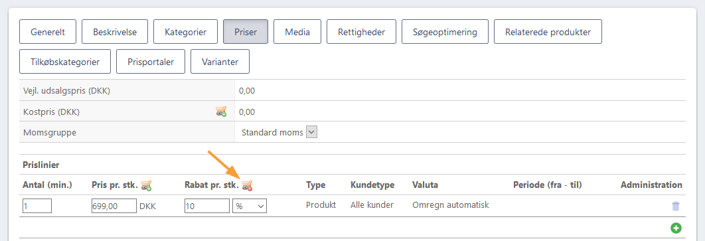This screenshot has width=705, height=241.
Task: Click the Antal (min.) input field
Action: click(37, 206)
